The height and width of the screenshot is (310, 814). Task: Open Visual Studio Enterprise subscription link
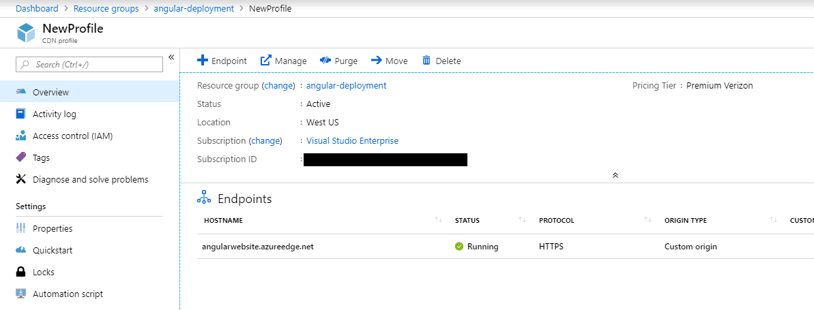coord(353,140)
